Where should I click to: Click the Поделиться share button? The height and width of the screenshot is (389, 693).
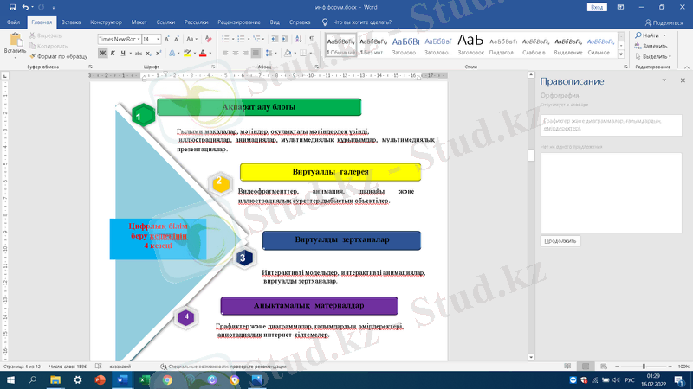[664, 22]
